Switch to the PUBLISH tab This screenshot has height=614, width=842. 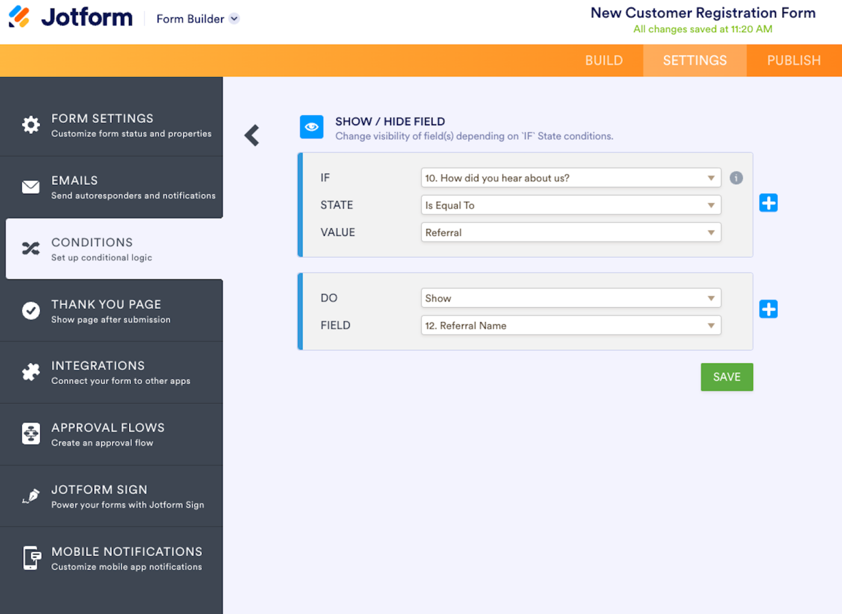[x=794, y=60]
